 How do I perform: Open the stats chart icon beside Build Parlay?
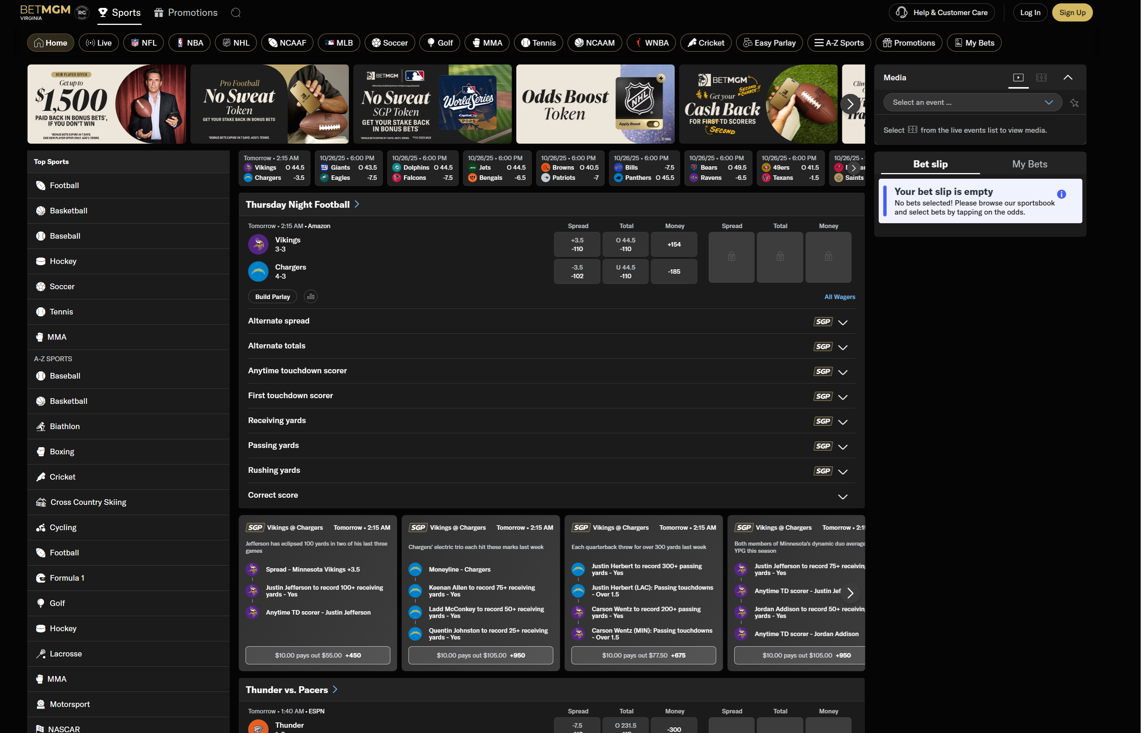(x=310, y=296)
